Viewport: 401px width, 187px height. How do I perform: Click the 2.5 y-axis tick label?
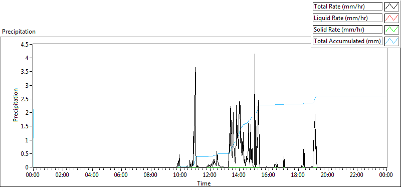click(x=25, y=99)
